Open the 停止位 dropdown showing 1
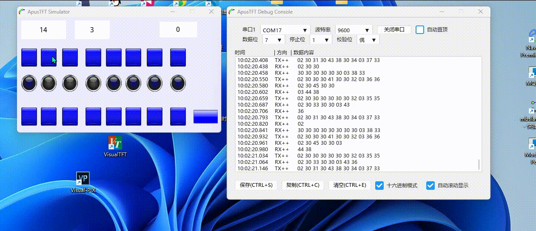 point(321,40)
